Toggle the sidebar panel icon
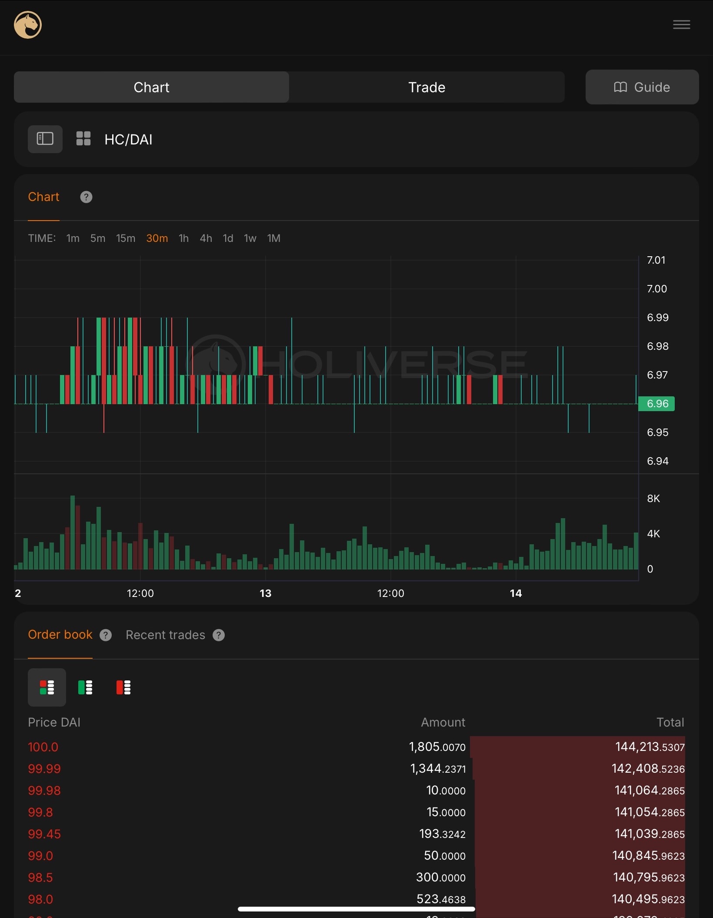 pyautogui.click(x=45, y=139)
